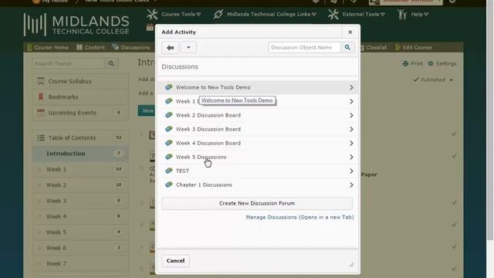This screenshot has height=278, width=494.
Task: Open Bookmarks in sidebar
Action: tap(80, 97)
